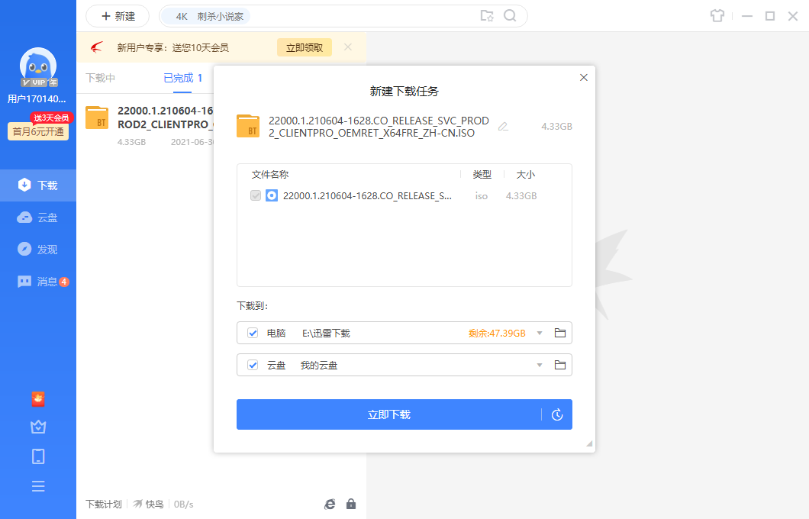Claim the 10-day membership via 立即领取
Screen dimensions: 809x519
tap(304, 47)
